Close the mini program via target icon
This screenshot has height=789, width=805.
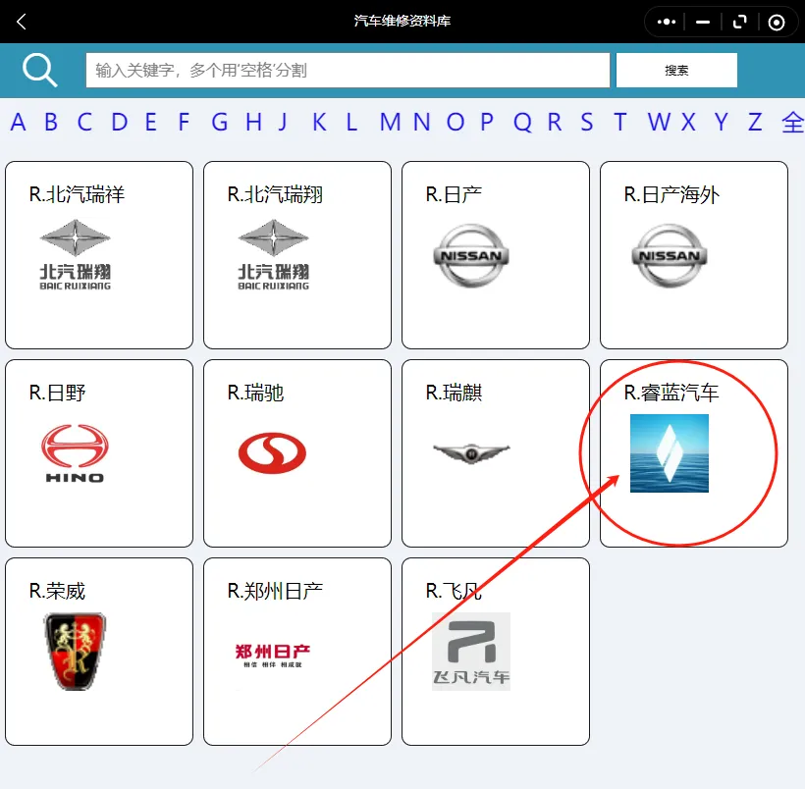coord(777,22)
